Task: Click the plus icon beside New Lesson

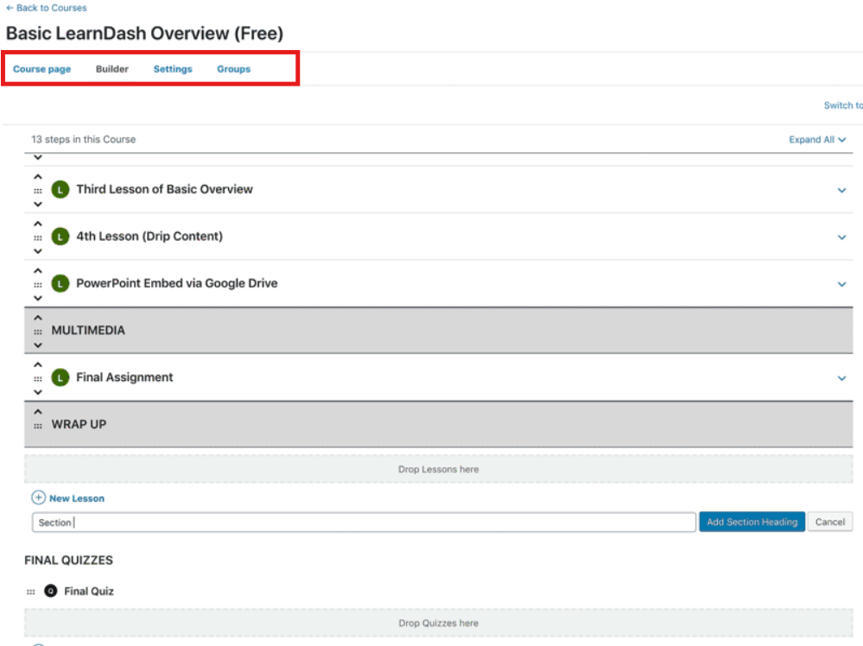Action: click(x=38, y=498)
